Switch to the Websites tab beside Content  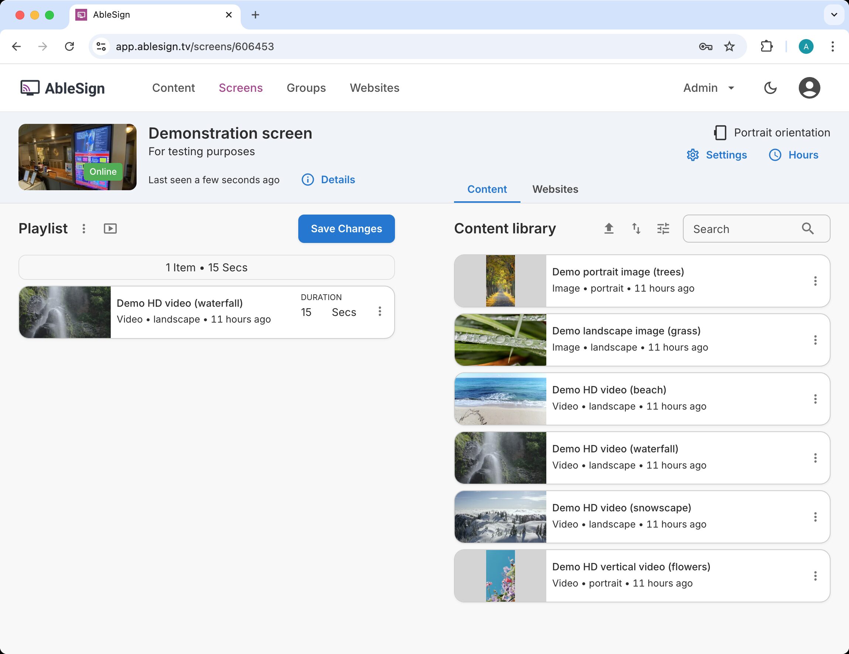[555, 189]
